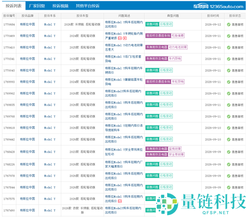Click the 投诉编号 column header
Screen dimensions: 246x217
pos(9,16)
